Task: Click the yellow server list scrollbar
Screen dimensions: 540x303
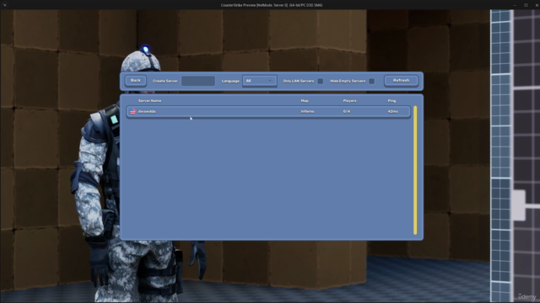Action: coord(415,170)
